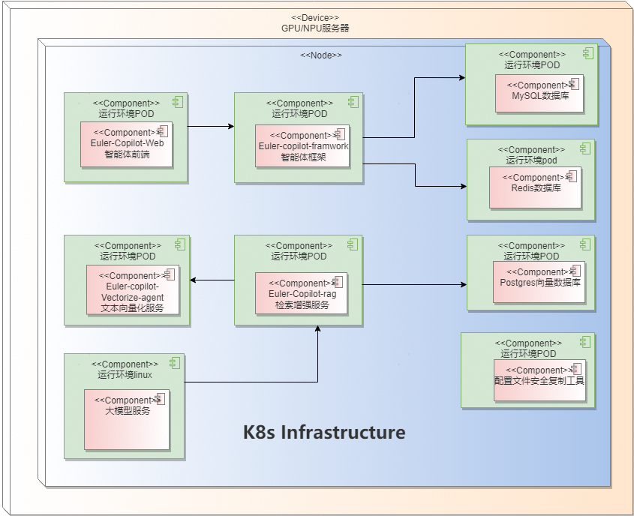This screenshot has width=634, height=516.
Task: Click the component icon on Redis's outer pod box
Action: pyautogui.click(x=585, y=148)
